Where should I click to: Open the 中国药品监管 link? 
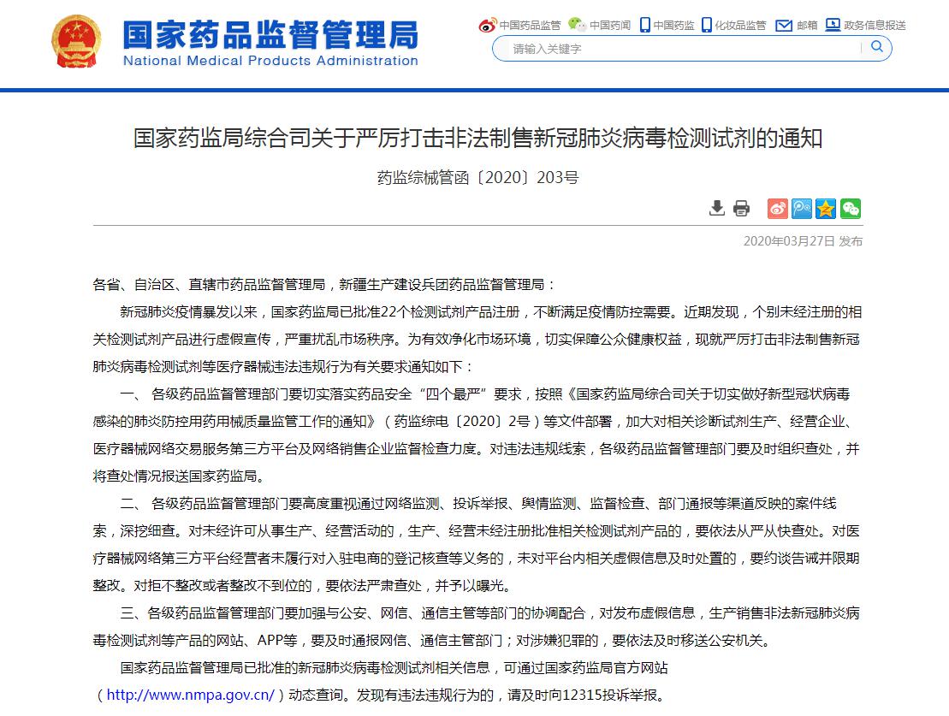tap(531, 26)
